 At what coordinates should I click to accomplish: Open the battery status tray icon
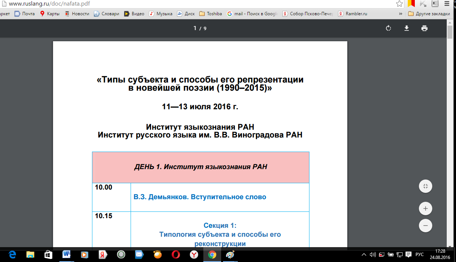pyautogui.click(x=391, y=255)
